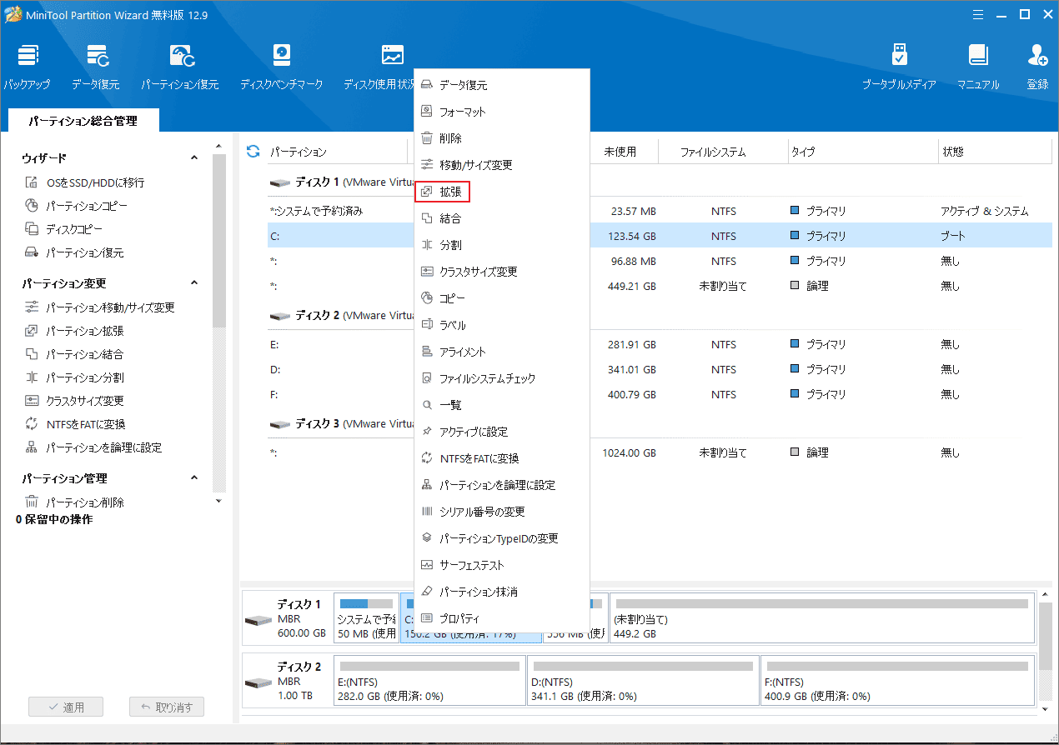Sort by ファイルシステム column header

click(713, 152)
